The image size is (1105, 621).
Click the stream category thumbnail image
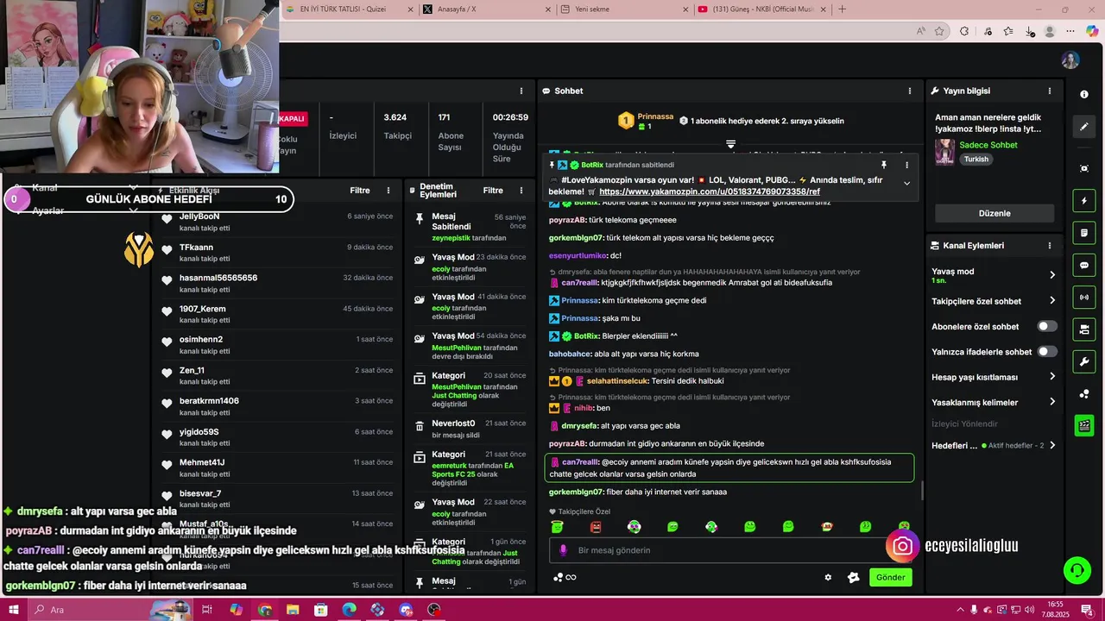tap(944, 152)
